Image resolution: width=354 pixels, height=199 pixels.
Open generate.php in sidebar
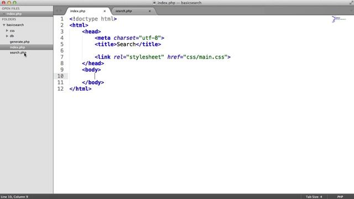tap(20, 42)
